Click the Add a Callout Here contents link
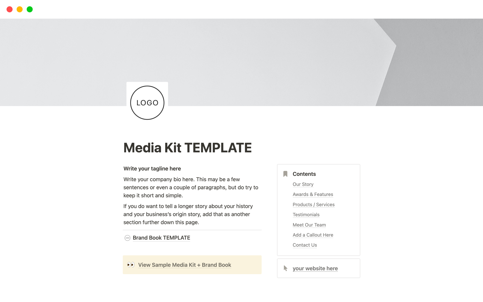Viewport: 483px width, 302px height. pyautogui.click(x=313, y=235)
